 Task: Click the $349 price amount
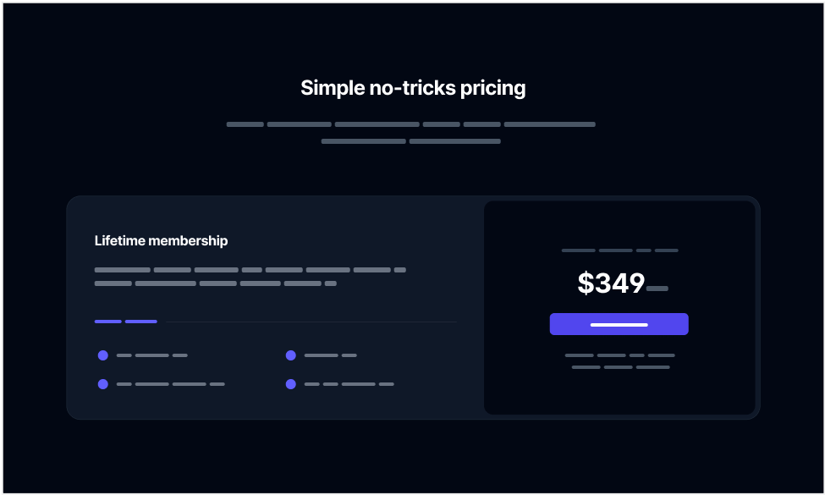point(611,283)
